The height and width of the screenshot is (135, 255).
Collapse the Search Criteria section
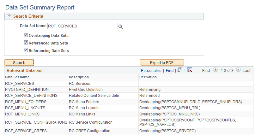pos(9,16)
